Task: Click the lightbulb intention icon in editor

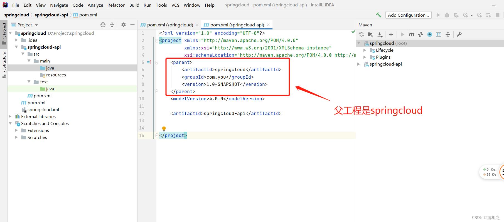Action: [164, 129]
